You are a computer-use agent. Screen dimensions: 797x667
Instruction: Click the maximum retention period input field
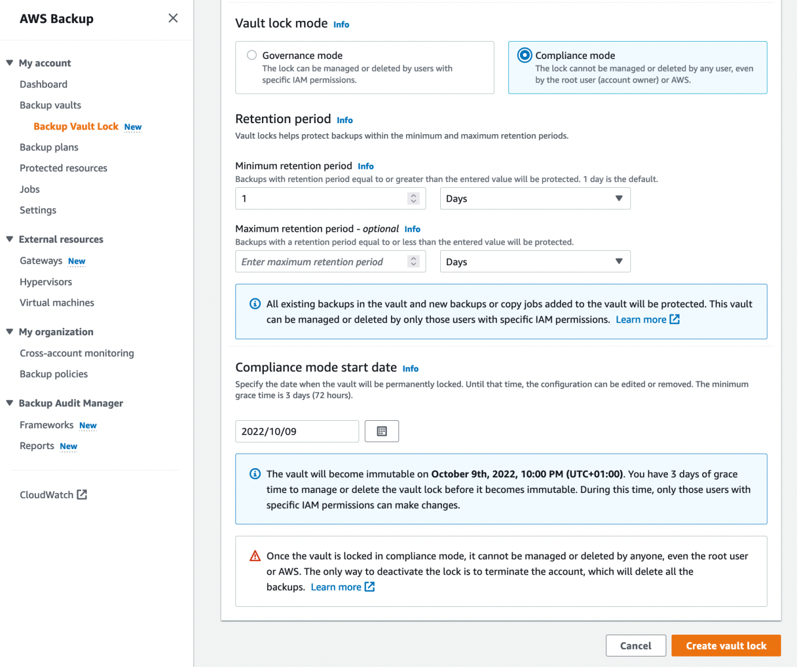coord(321,261)
